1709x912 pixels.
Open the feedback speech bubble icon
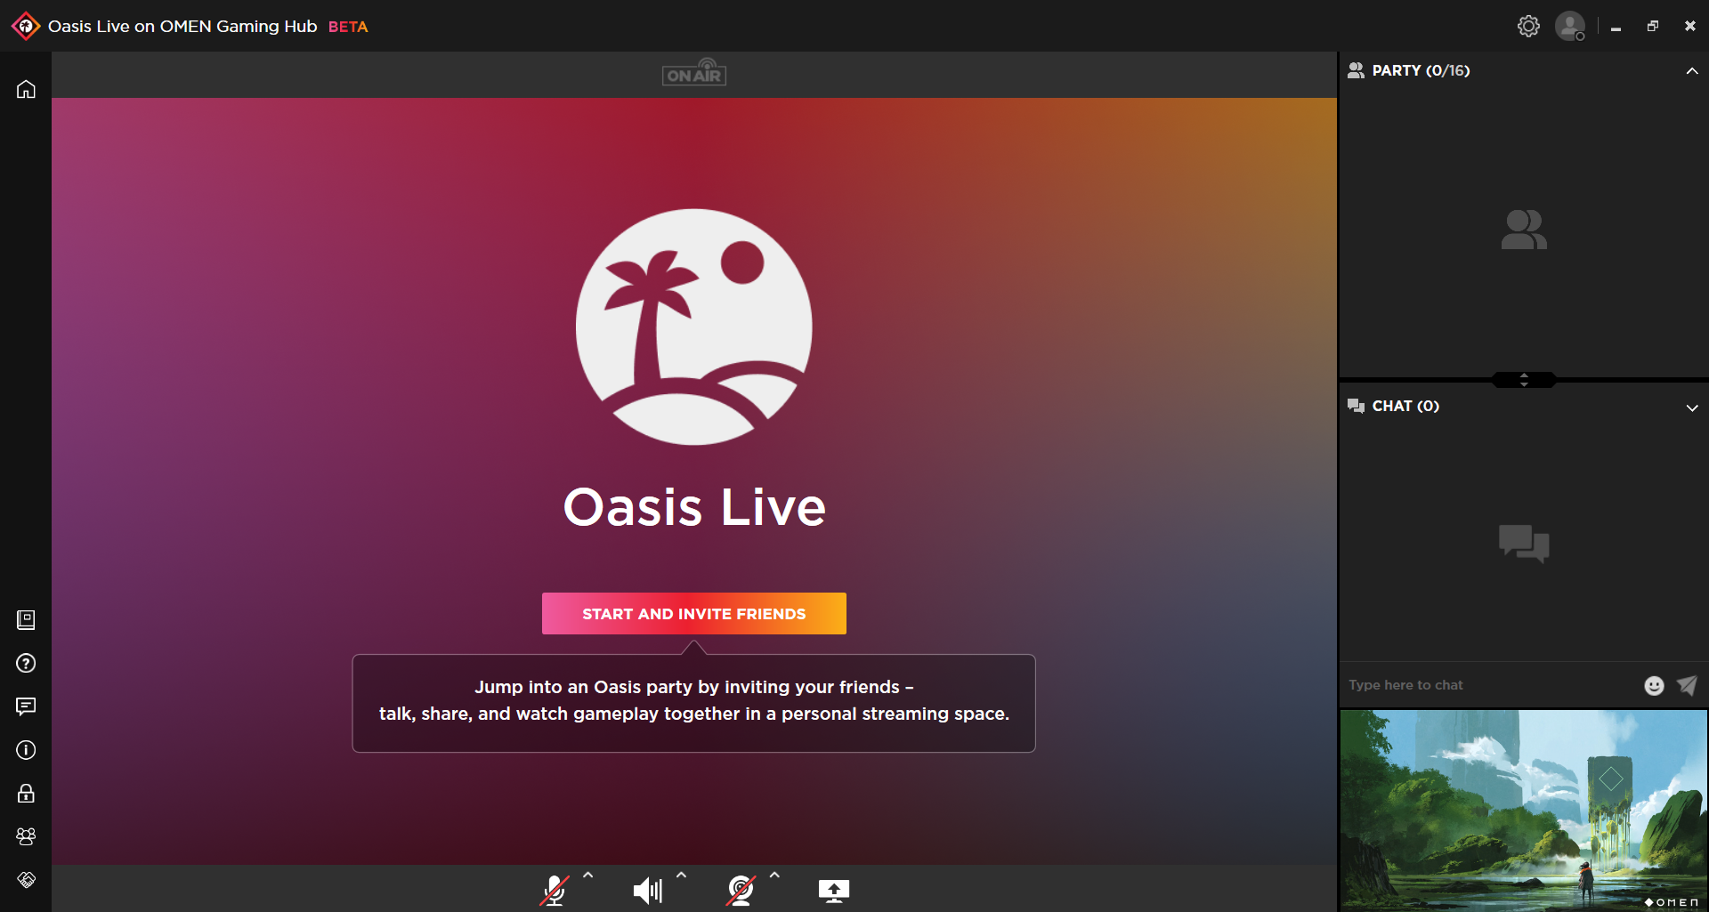click(26, 706)
